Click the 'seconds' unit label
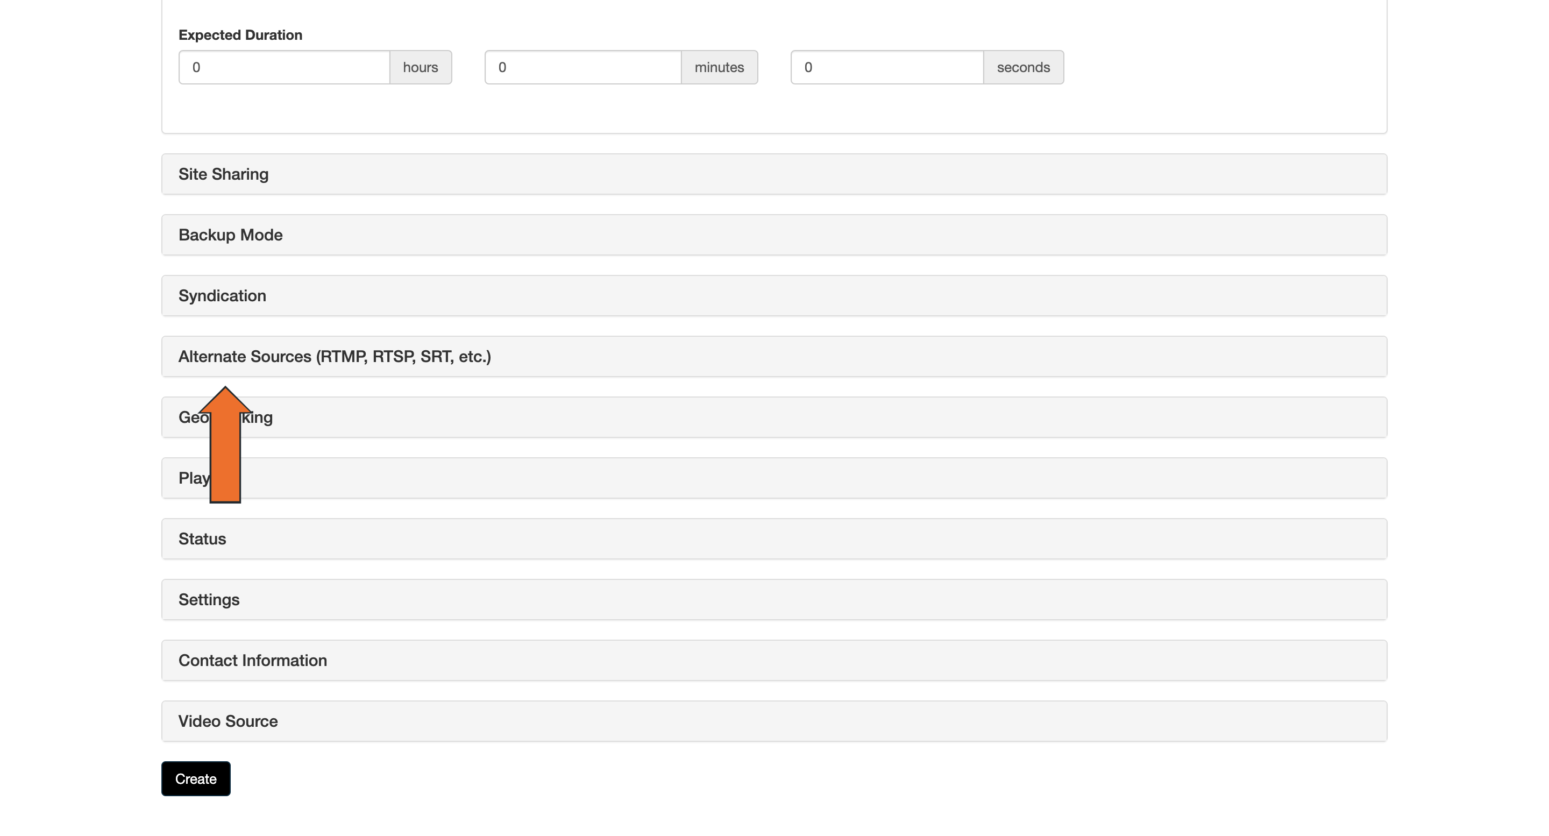 coord(1024,67)
